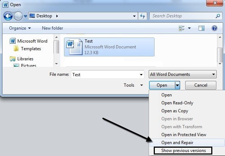Click the main Open button
Viewport: 225px width, 156px height.
click(x=162, y=85)
